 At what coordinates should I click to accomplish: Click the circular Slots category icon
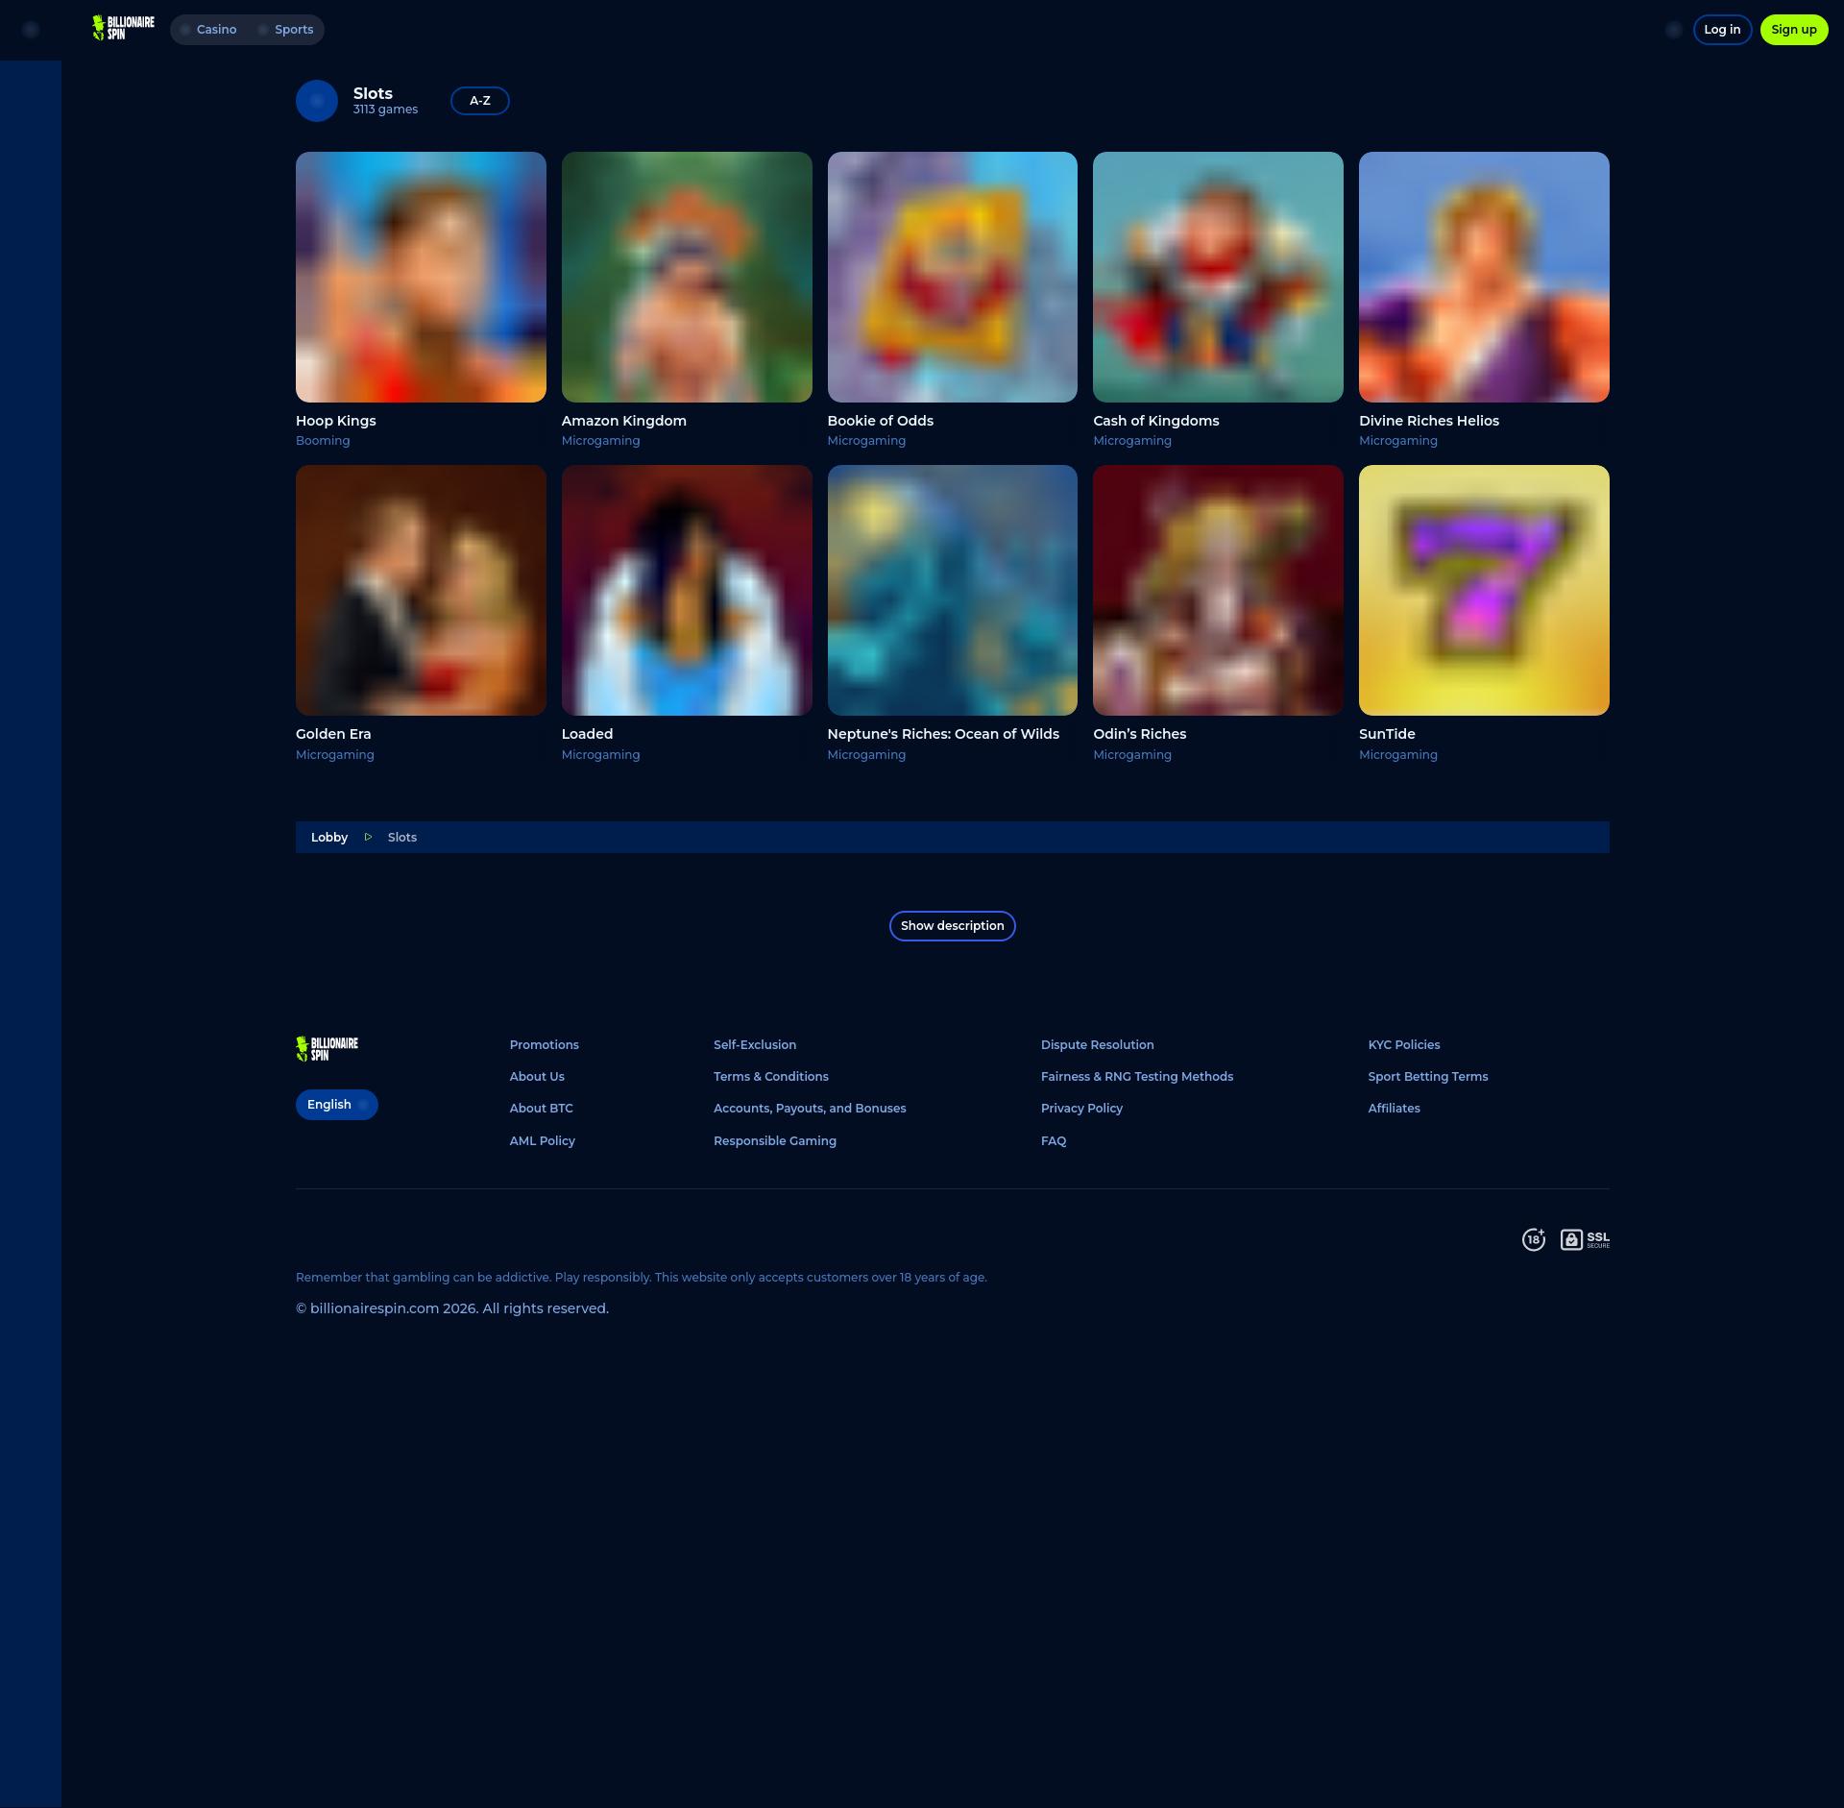coord(317,101)
